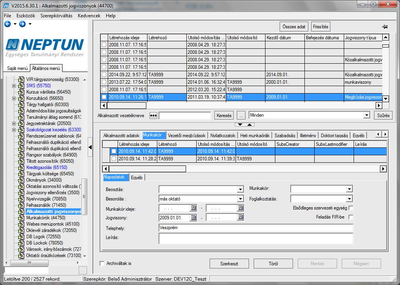Click the splitter's up arrow below Keresés
Image resolution: width=400 pixels, height=285 pixels.
[250, 125]
